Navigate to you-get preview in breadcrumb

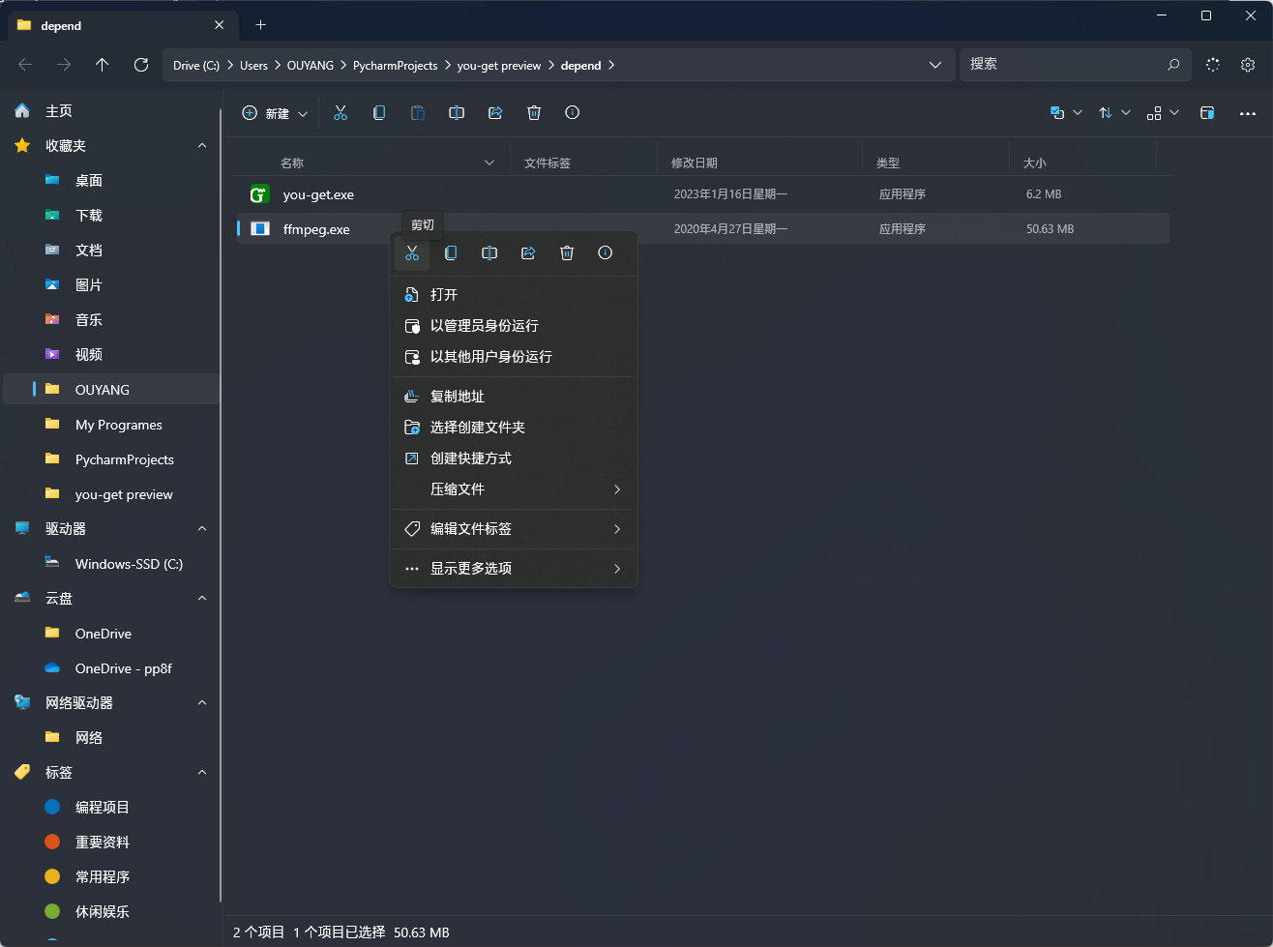(x=499, y=66)
